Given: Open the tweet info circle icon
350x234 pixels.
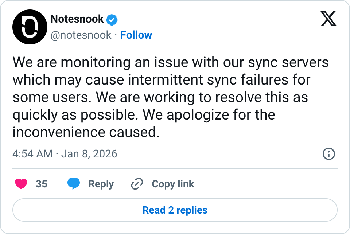Looking at the screenshot, I should coord(329,154).
